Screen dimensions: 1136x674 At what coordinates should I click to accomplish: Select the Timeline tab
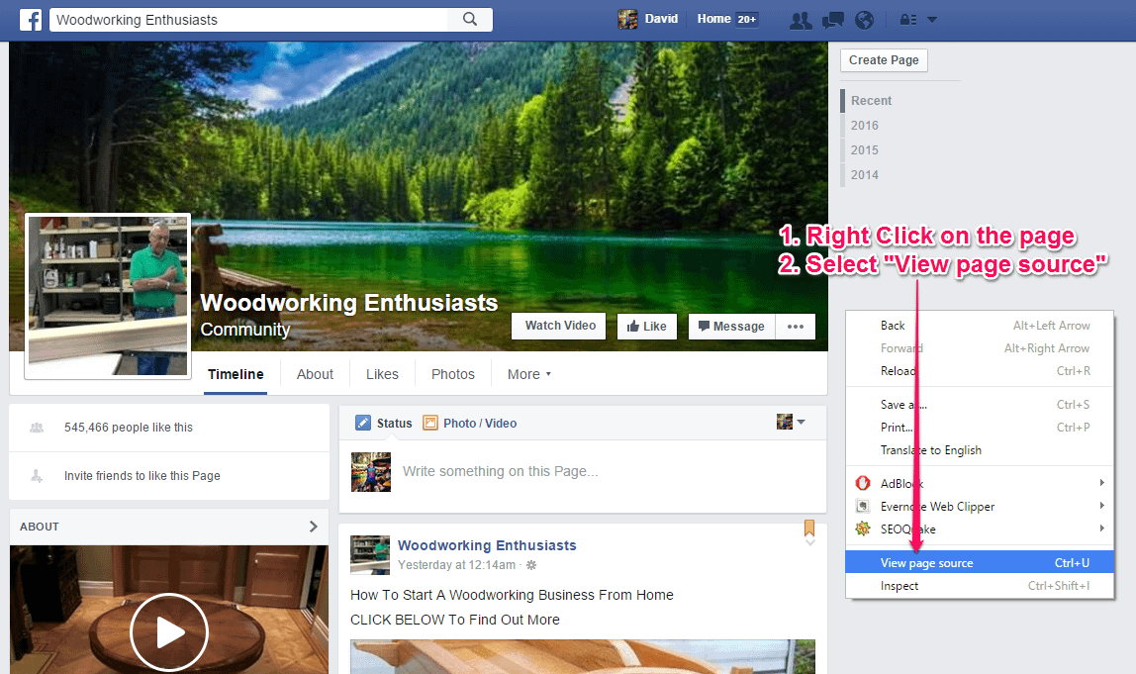coord(236,374)
